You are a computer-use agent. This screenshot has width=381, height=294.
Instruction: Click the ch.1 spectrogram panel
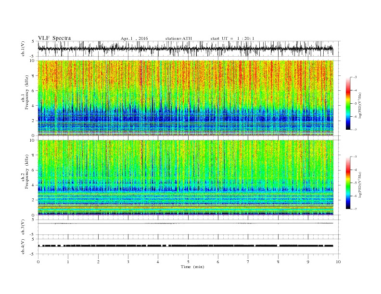click(185, 98)
